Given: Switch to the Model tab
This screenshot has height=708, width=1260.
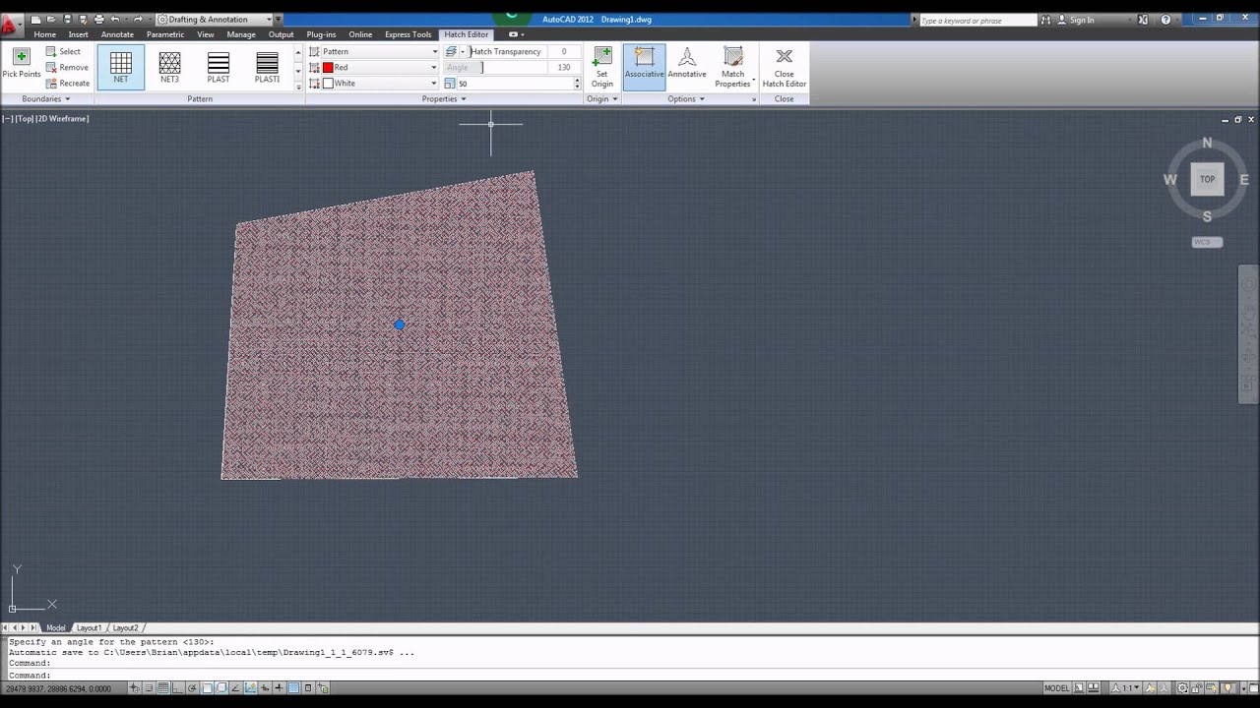Looking at the screenshot, I should (x=56, y=627).
